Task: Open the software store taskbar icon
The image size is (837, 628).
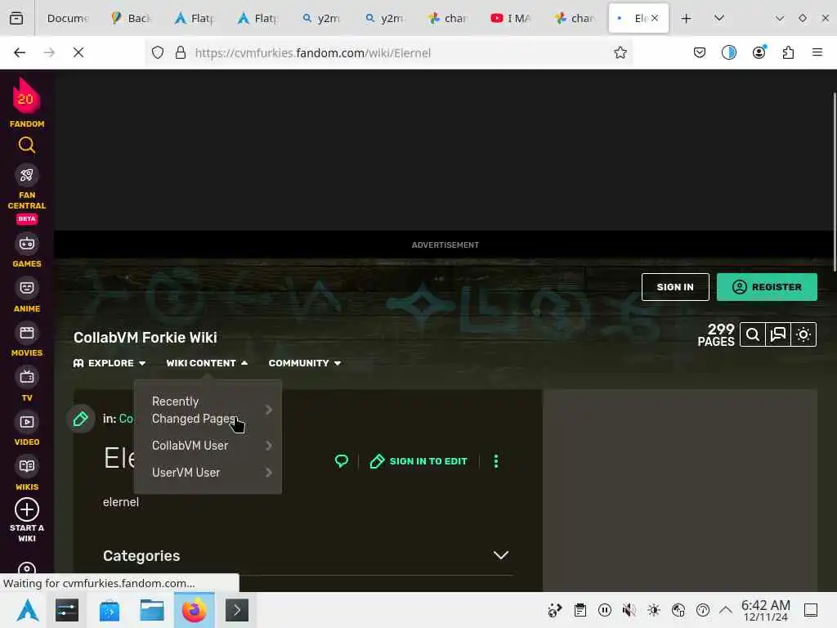Action: pos(110,610)
